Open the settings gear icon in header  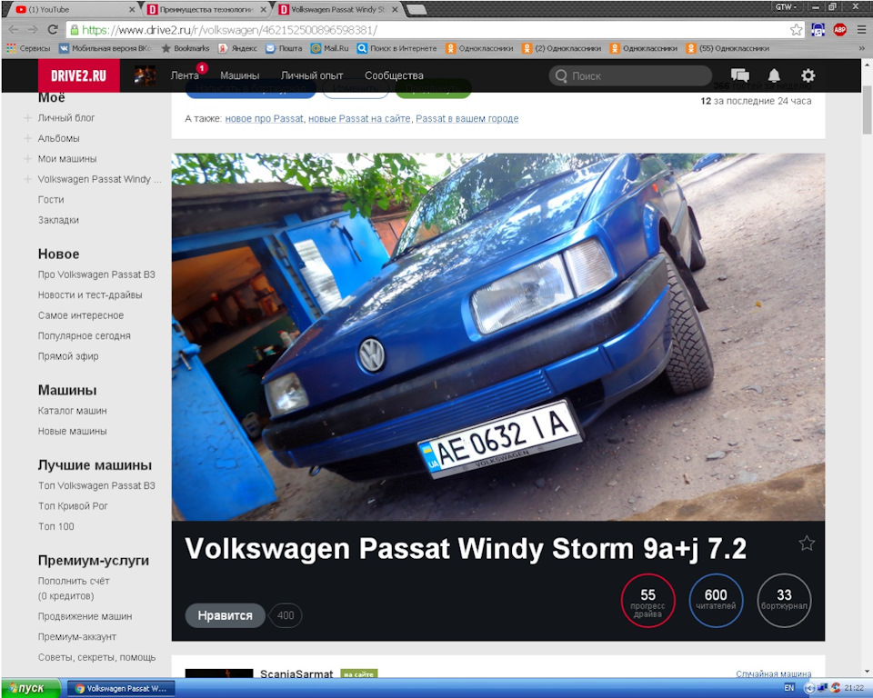pos(808,75)
